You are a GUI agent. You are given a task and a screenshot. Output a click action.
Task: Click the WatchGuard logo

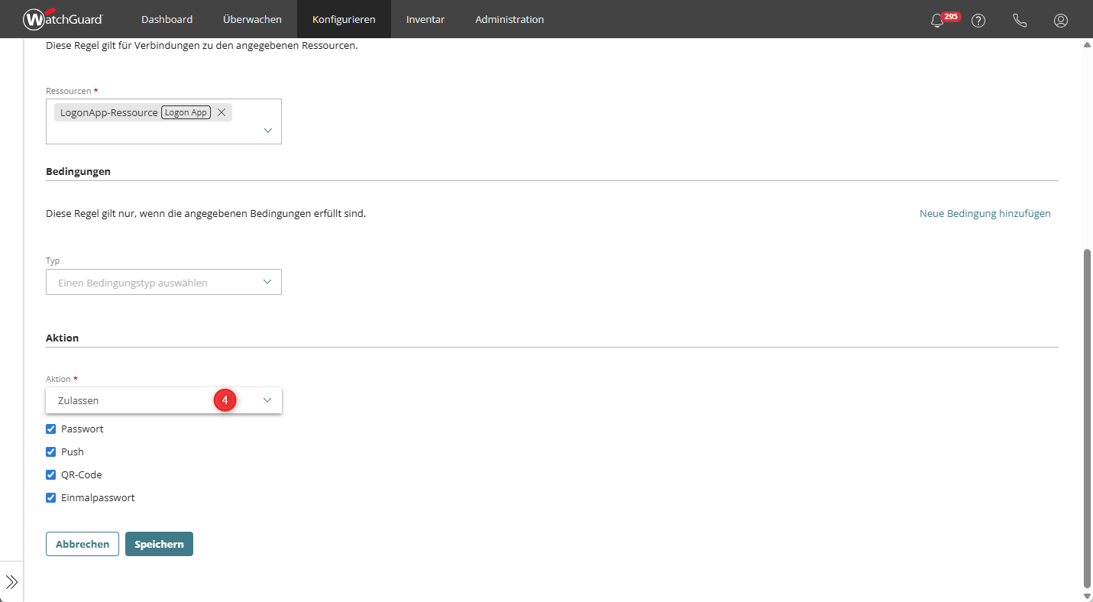(63, 19)
